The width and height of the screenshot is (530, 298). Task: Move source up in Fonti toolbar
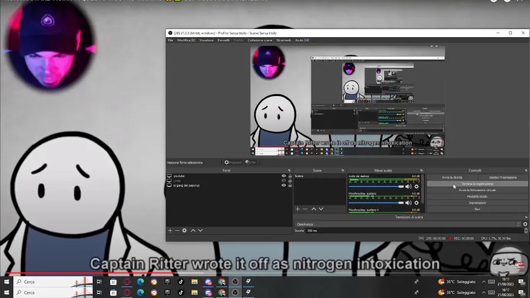tap(193, 230)
